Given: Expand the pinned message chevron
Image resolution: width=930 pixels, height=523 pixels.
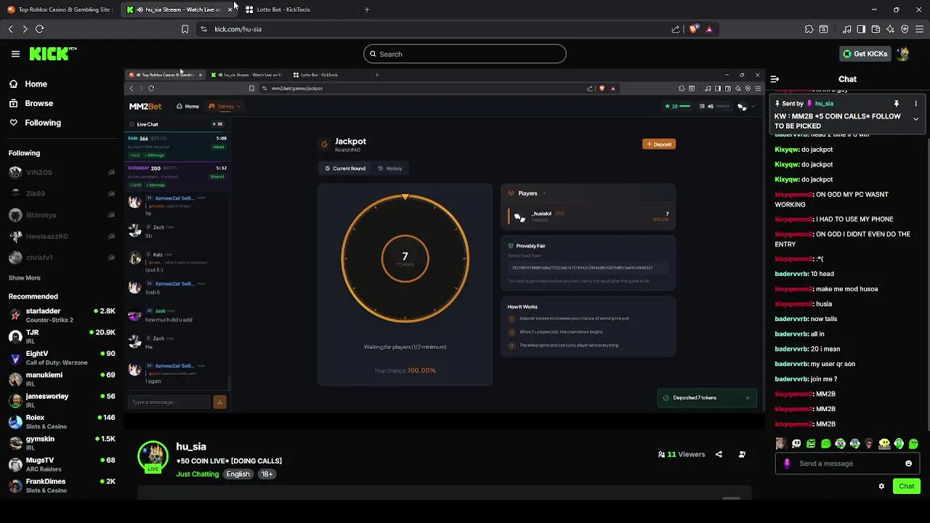Looking at the screenshot, I should (915, 119).
